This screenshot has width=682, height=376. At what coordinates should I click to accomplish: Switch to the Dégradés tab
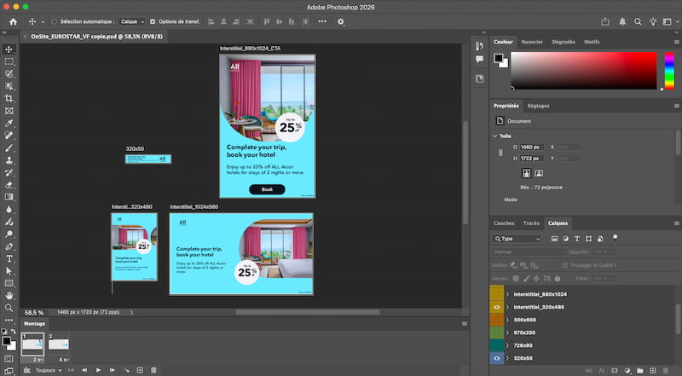pos(564,42)
